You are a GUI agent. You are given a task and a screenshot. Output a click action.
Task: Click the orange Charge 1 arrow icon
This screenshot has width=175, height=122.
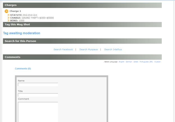click(6, 11)
